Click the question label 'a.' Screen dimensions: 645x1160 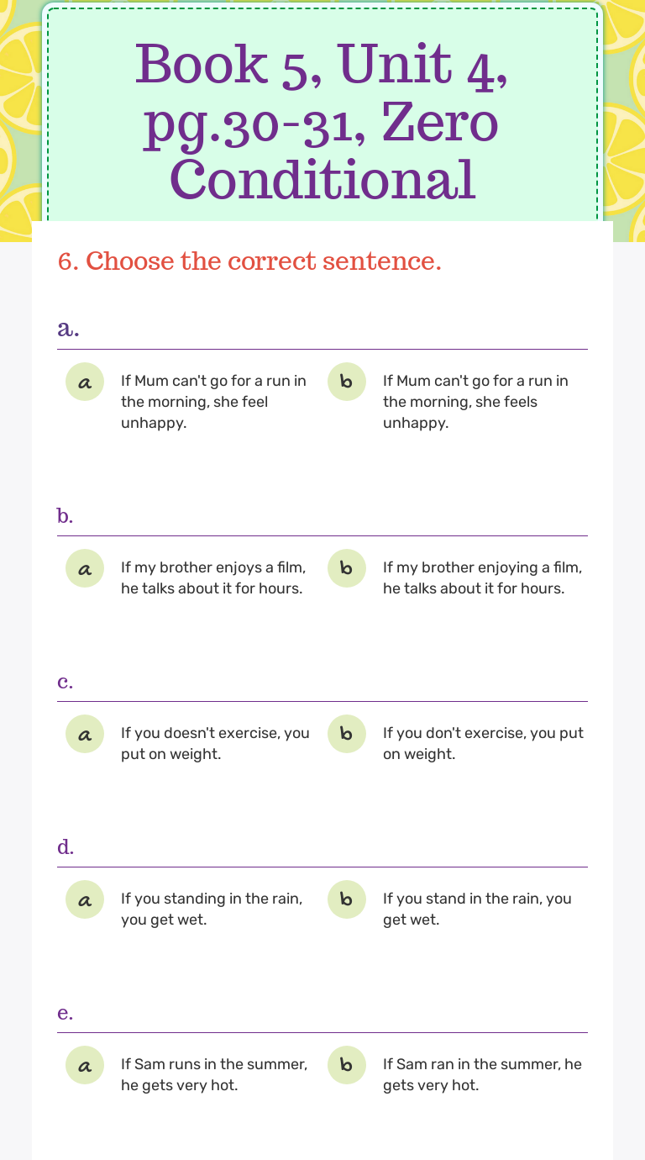[x=67, y=330]
